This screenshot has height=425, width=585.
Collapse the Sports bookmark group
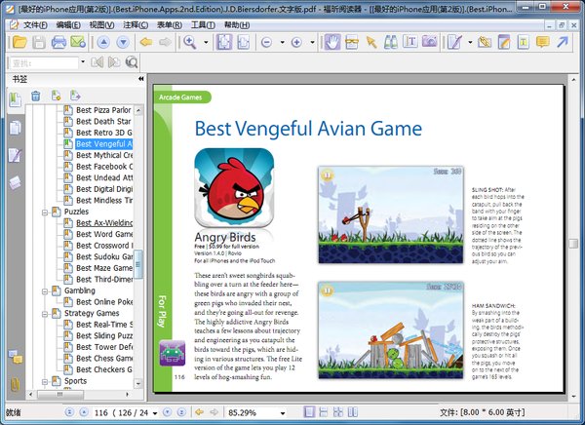(x=45, y=382)
